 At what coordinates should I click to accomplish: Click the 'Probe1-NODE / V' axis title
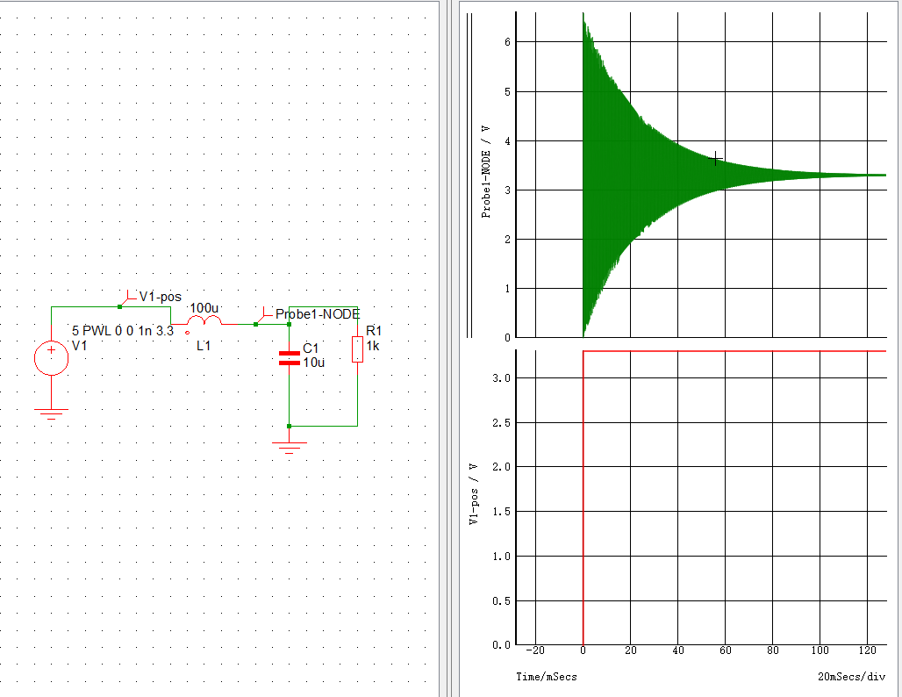486,171
